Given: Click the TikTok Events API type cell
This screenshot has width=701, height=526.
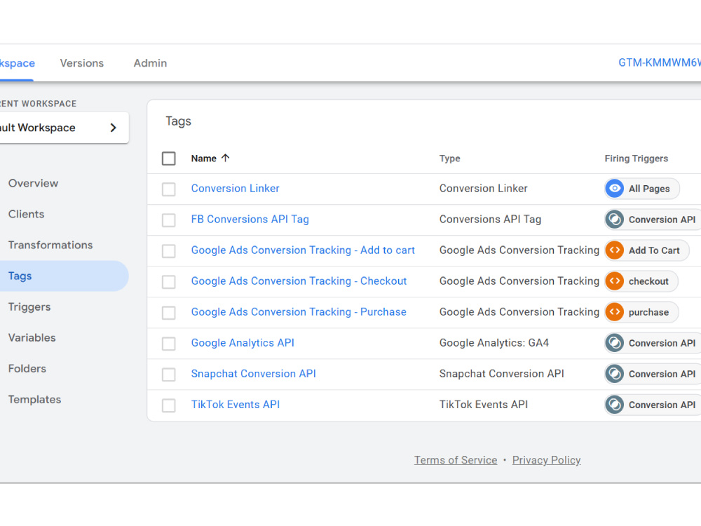Looking at the screenshot, I should (x=483, y=405).
